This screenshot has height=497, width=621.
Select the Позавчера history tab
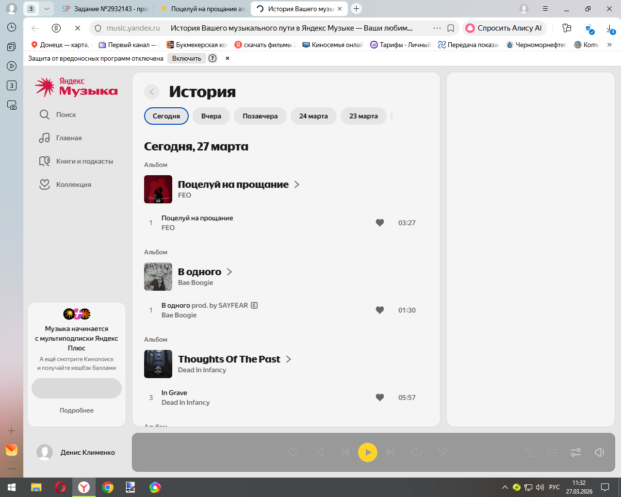point(260,116)
